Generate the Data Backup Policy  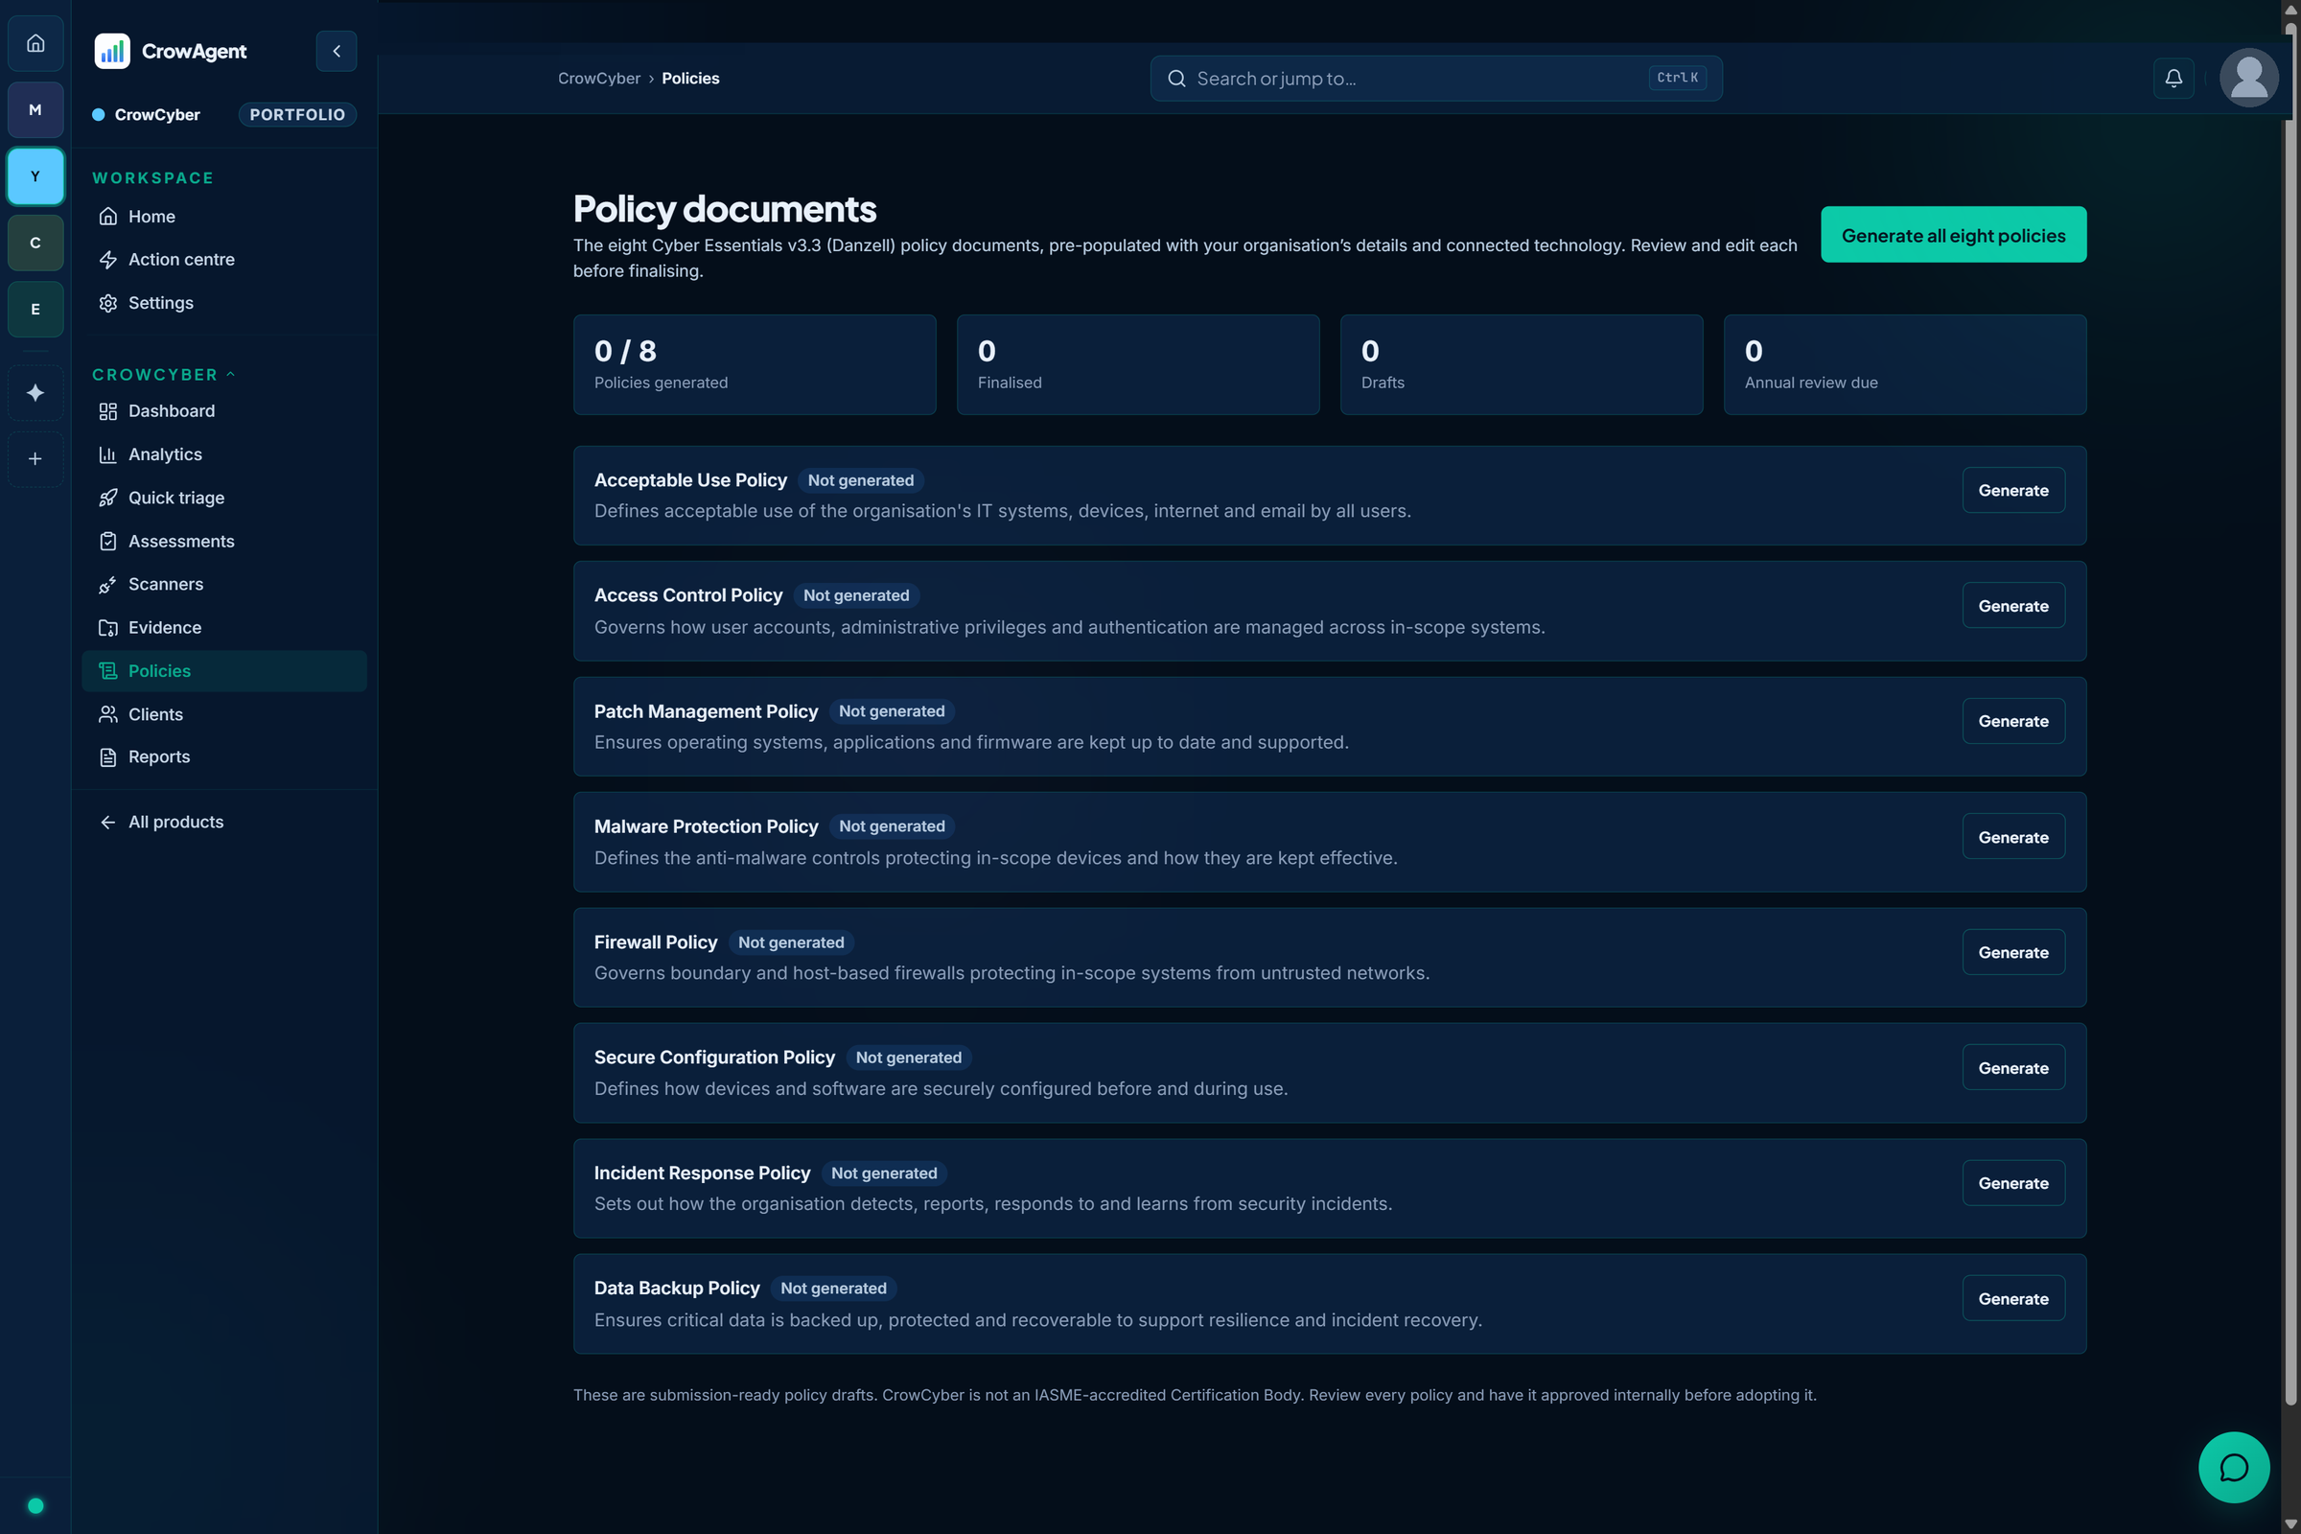tap(2012, 1298)
